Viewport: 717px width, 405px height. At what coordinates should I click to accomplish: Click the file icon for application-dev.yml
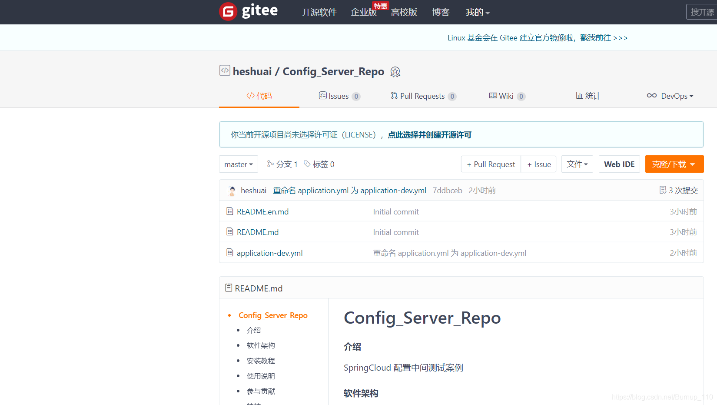(x=230, y=253)
